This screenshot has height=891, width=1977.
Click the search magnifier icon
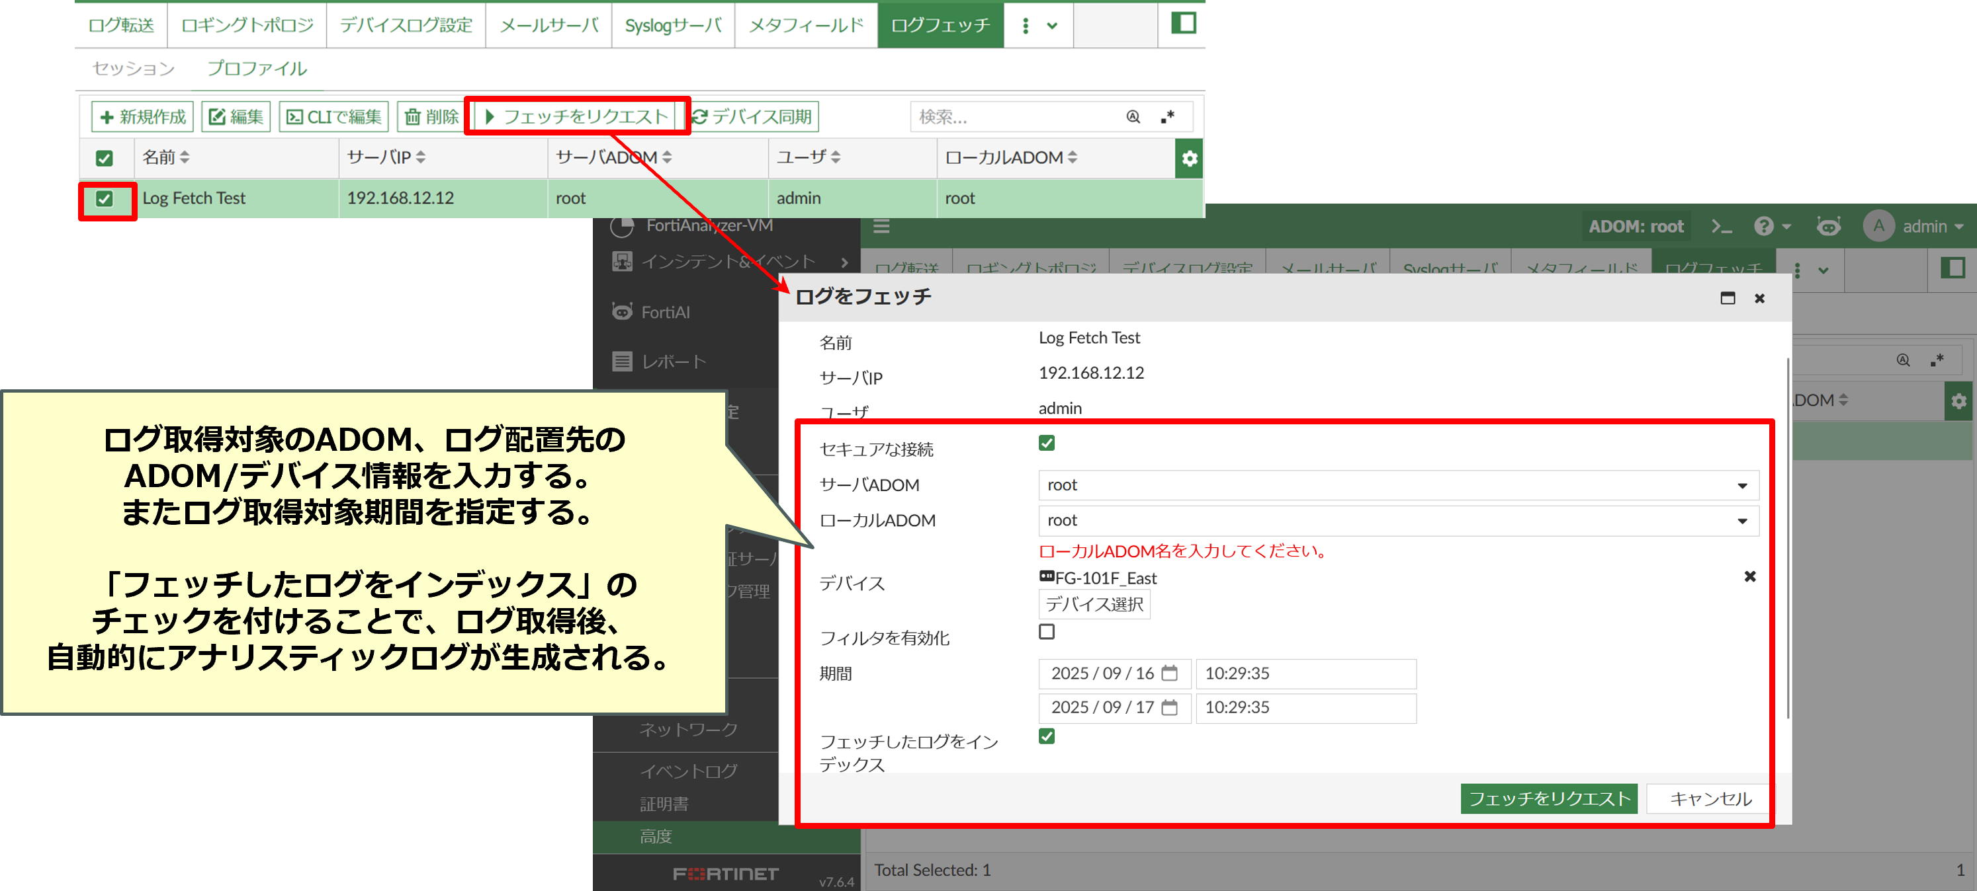point(1133,116)
